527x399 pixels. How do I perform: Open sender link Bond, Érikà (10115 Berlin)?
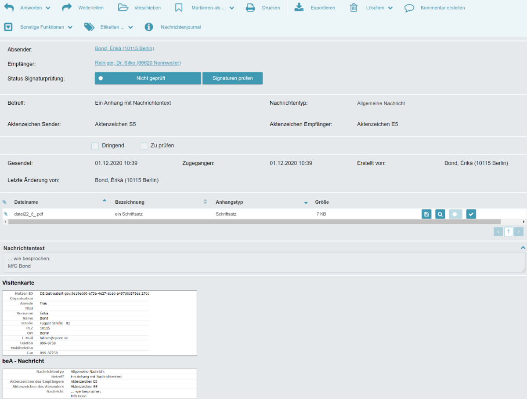coord(124,48)
